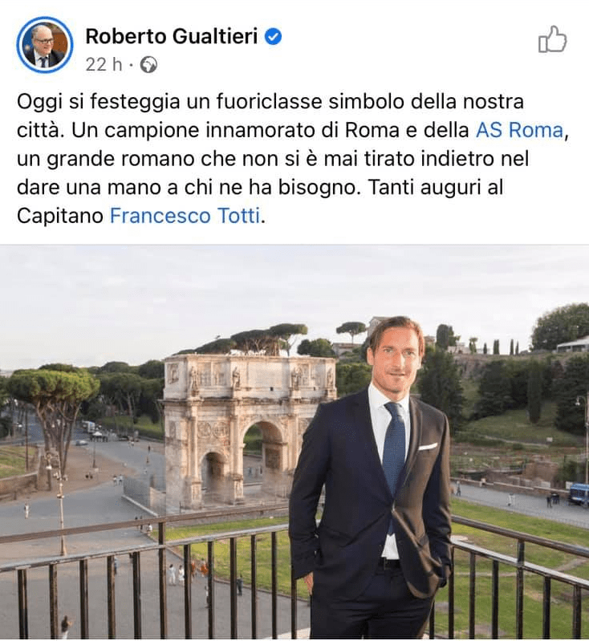The height and width of the screenshot is (641, 589).
Task: Like the post with the thumbs-up icon
Action: (552, 39)
